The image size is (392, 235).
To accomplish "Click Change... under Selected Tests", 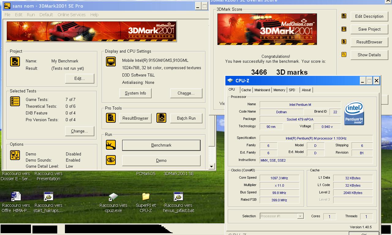I will click(80, 131).
